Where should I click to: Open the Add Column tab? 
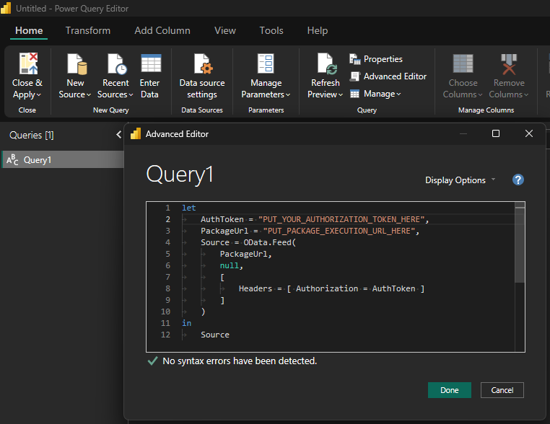162,30
